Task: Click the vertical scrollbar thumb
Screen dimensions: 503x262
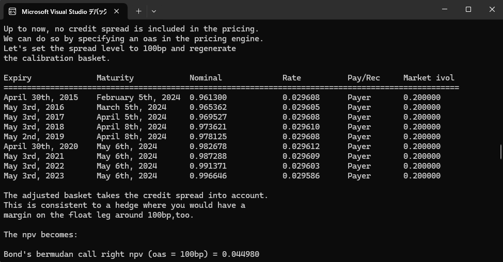Action: [500, 152]
